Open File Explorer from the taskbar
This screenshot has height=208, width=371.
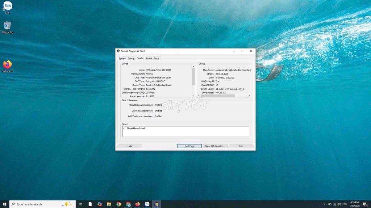(x=109, y=204)
